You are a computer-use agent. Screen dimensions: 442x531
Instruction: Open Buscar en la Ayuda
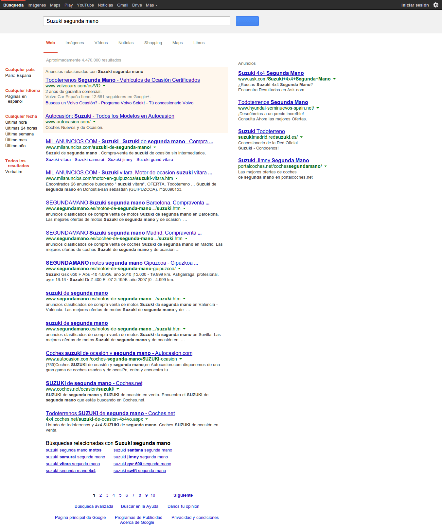tap(140, 506)
